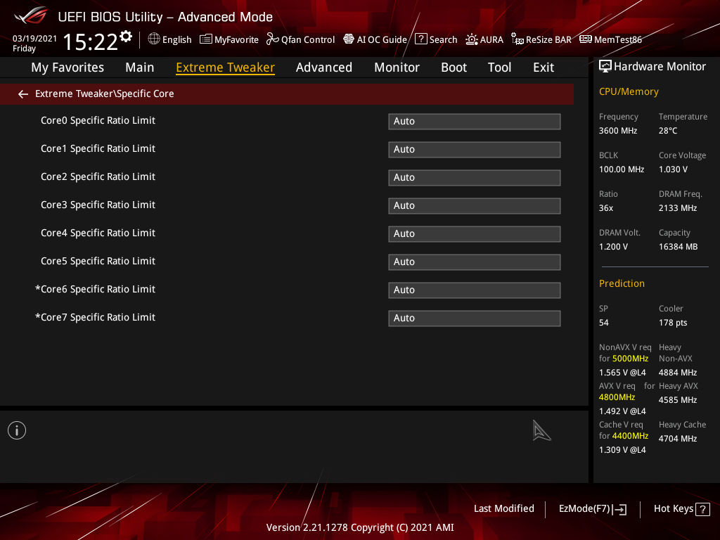Click the Prediction section heading
Viewport: 720px width, 540px height.
click(x=622, y=284)
